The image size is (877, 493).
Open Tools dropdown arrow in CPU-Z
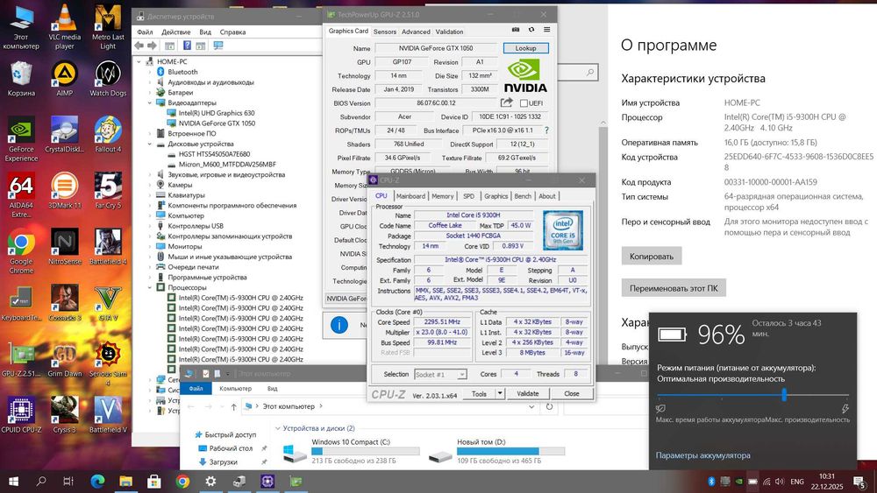click(x=500, y=394)
